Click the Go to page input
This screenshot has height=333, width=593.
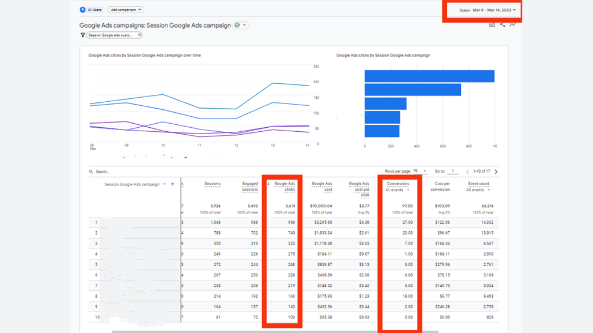tap(453, 171)
